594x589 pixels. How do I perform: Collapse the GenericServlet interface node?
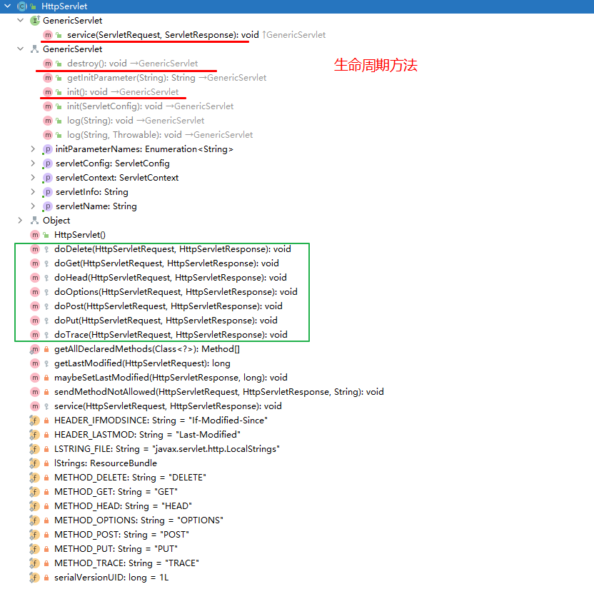click(21, 20)
